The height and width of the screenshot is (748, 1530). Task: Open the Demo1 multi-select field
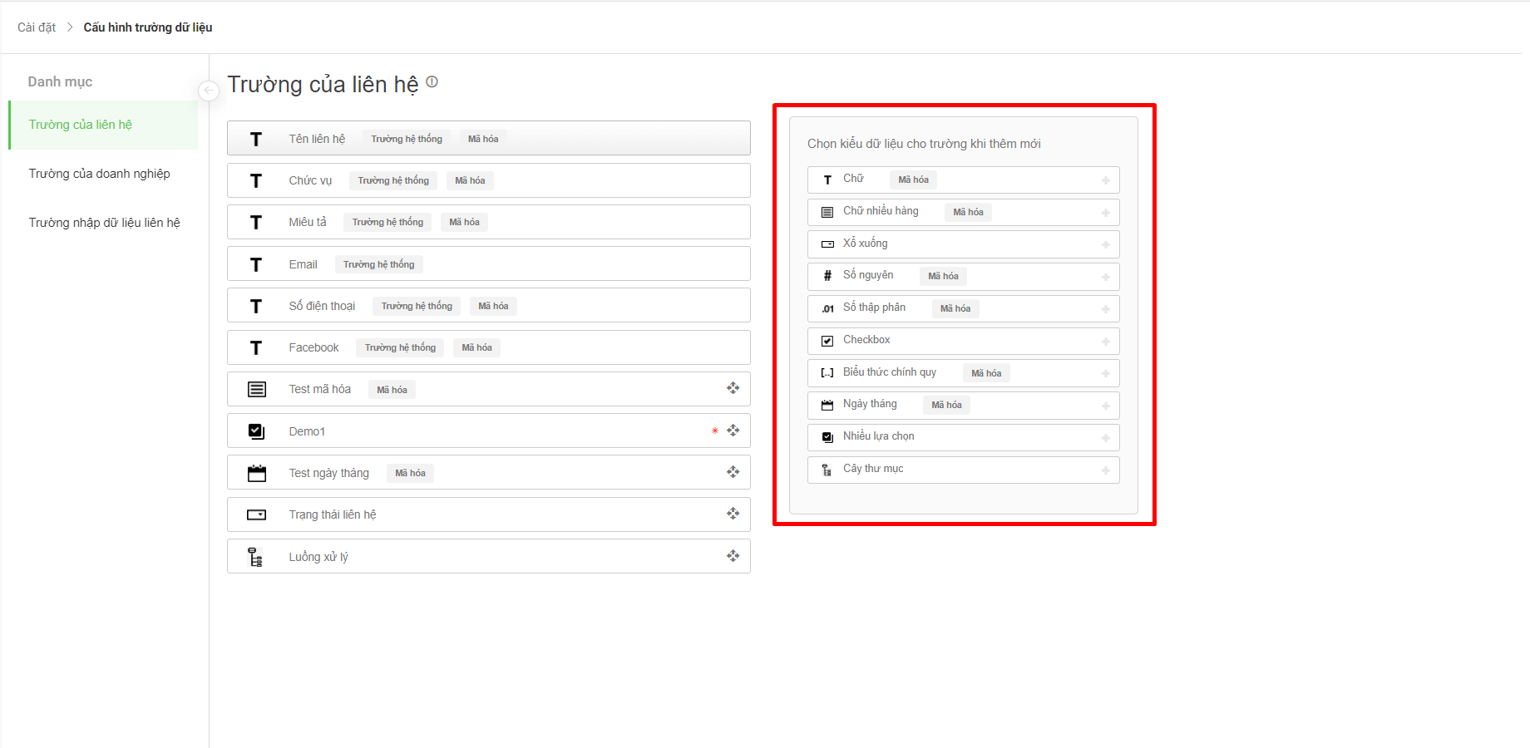tap(307, 431)
